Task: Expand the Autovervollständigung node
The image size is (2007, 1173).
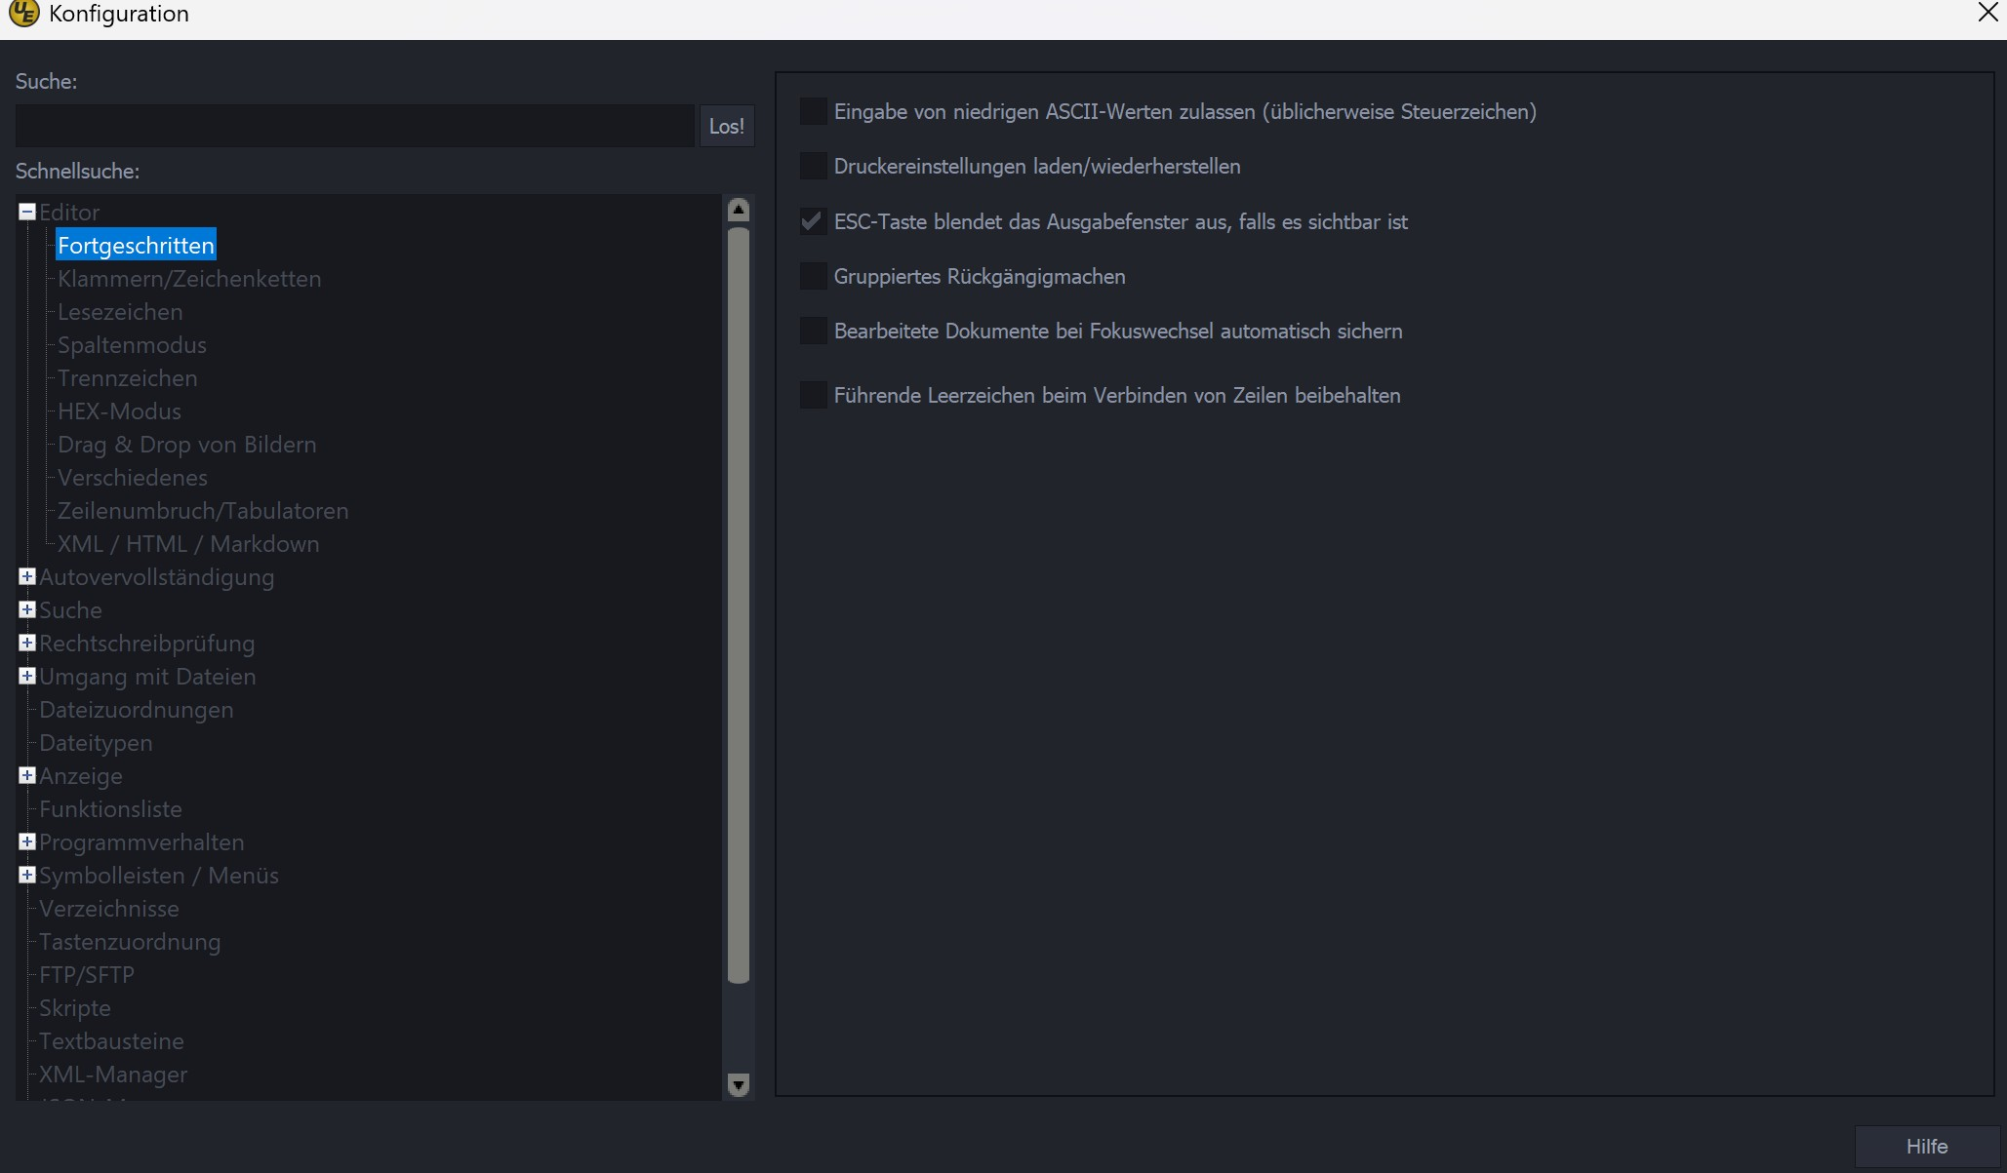Action: click(27, 576)
